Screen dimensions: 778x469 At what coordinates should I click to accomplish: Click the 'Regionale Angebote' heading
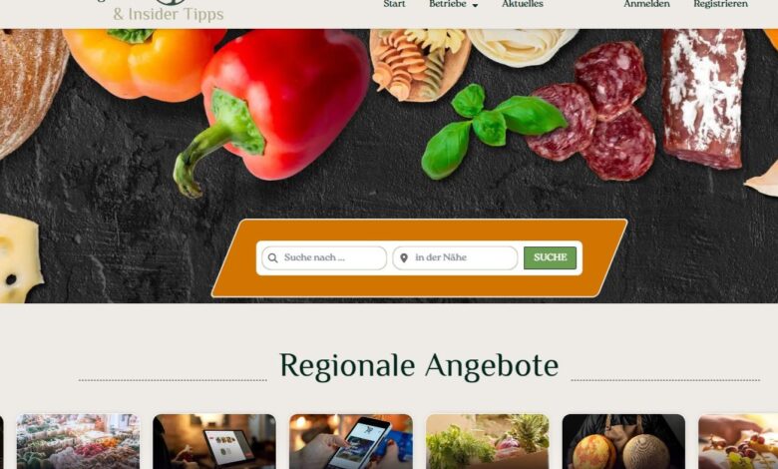coord(419,366)
